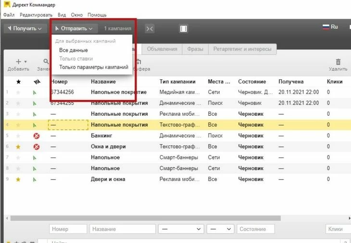The height and width of the screenshot is (243, 351).
Task: Sort by Название column header
Action: pyautogui.click(x=103, y=82)
